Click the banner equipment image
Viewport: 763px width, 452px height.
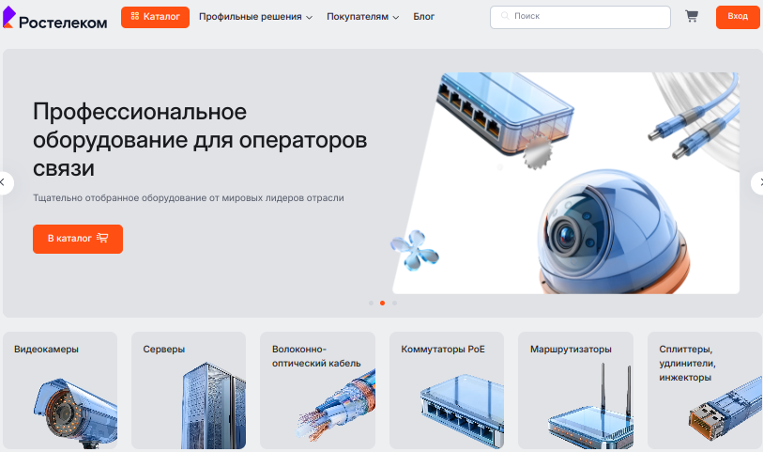565,183
